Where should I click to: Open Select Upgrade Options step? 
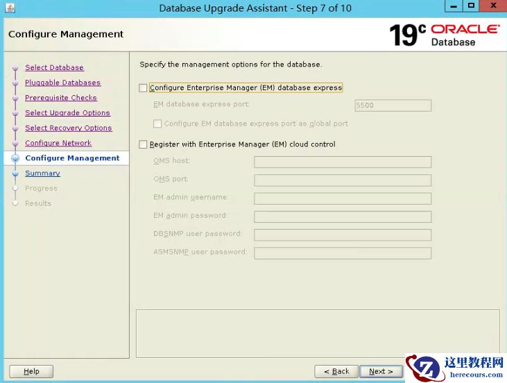[67, 113]
